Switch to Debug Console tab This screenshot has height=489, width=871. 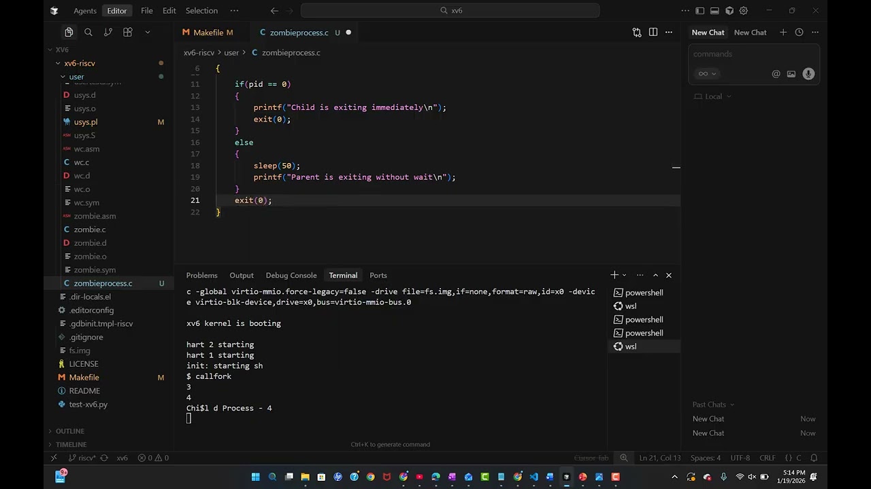click(291, 275)
